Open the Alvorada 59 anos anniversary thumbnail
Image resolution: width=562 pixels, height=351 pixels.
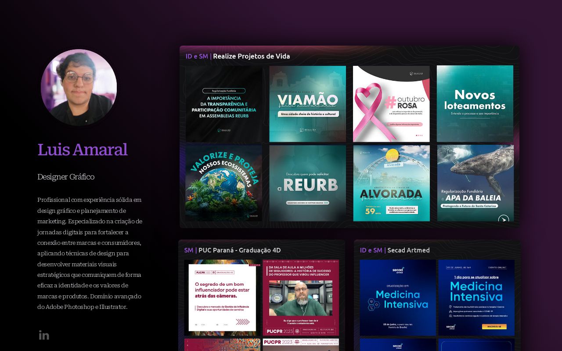tap(391, 183)
